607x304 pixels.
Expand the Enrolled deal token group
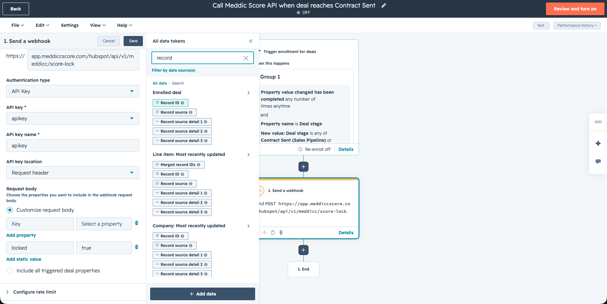[x=248, y=92]
